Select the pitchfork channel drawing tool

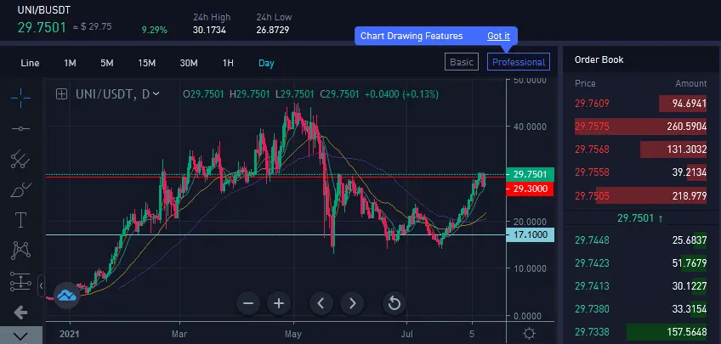(20, 159)
